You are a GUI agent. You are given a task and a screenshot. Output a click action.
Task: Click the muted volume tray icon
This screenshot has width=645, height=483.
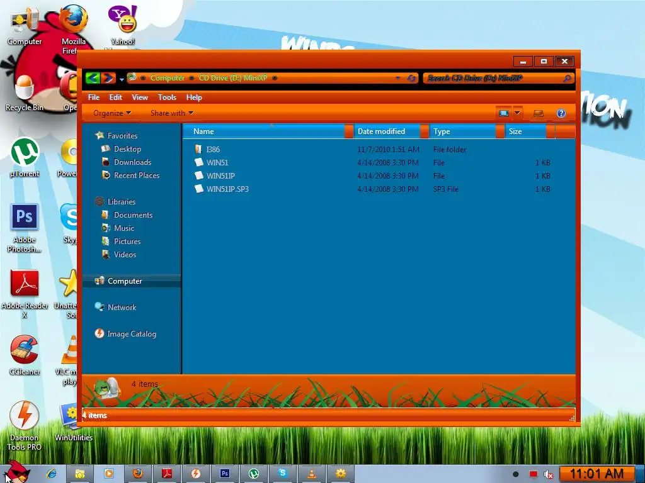coord(549,474)
